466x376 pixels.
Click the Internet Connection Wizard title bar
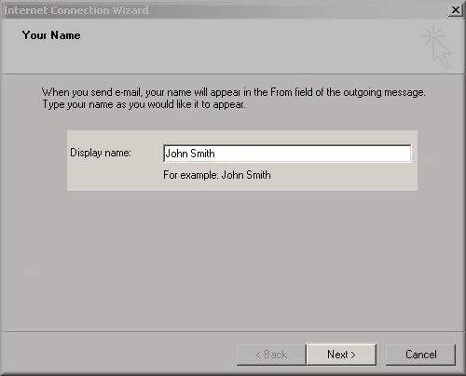click(x=224, y=10)
